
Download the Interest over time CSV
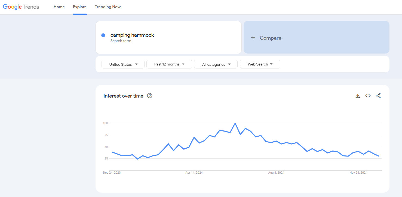point(358,96)
